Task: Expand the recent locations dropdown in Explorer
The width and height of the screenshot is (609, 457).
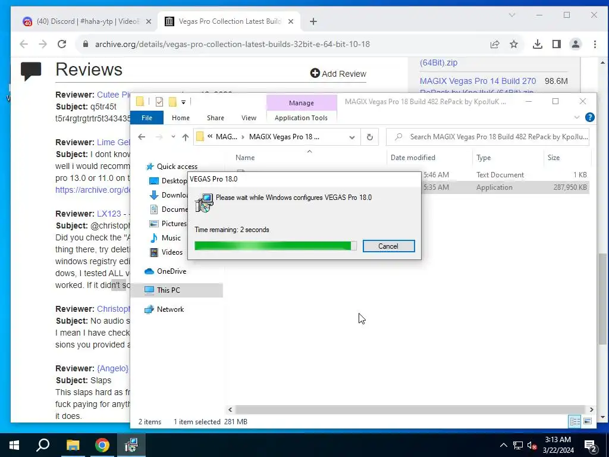Action: coord(173,137)
